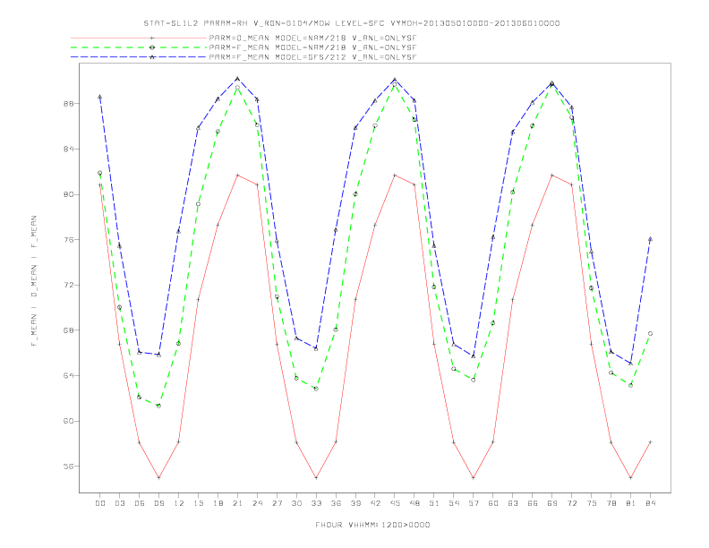Click x-axis tick label 15
Screen dimensions: 709x548
point(198,503)
